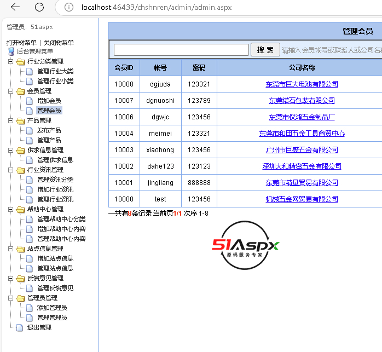
Task: Click the browser back arrow
Action: [x=15, y=7]
